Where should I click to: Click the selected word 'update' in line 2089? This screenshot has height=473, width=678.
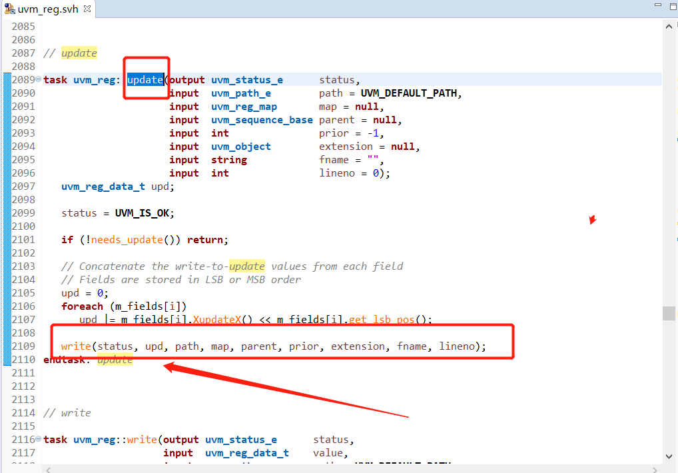tap(145, 80)
